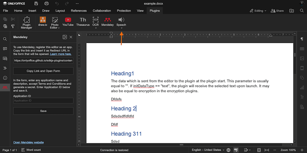Switch to the References tab
This screenshot has width=307, height=153.
click(79, 11)
